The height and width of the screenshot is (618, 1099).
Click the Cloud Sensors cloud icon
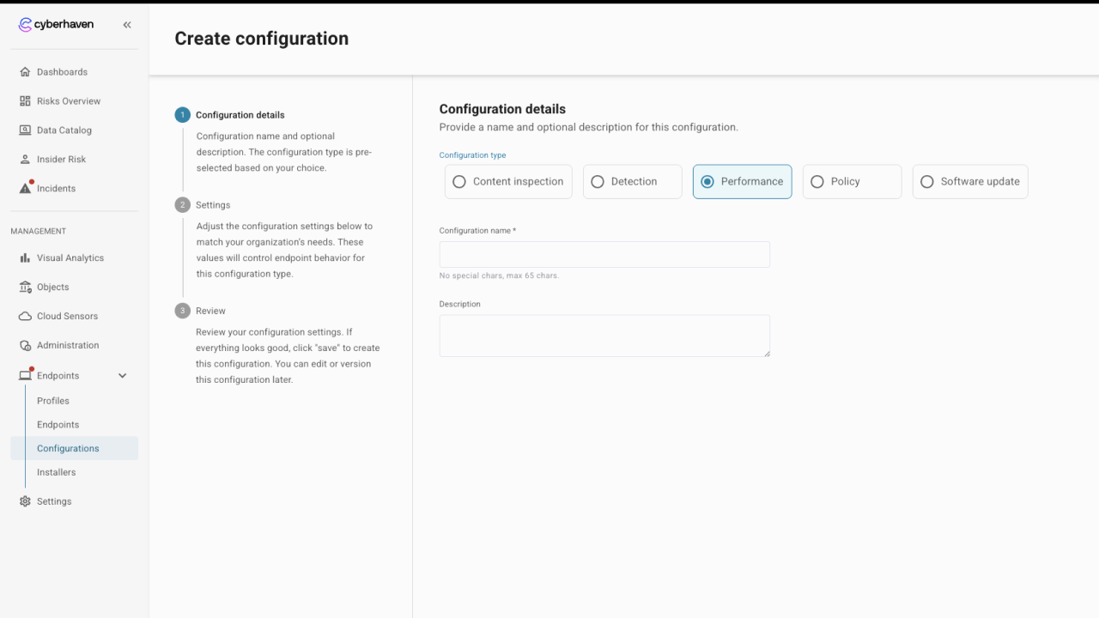[25, 317]
